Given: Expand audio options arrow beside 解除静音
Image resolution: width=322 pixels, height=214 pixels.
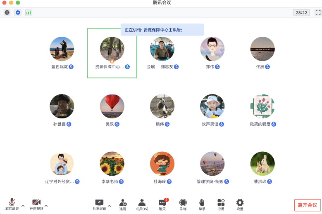Looking at the screenshot, I should (23, 205).
